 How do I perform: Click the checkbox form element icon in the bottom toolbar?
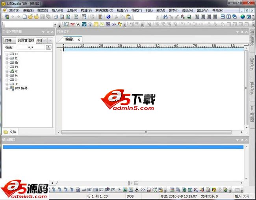113,190
